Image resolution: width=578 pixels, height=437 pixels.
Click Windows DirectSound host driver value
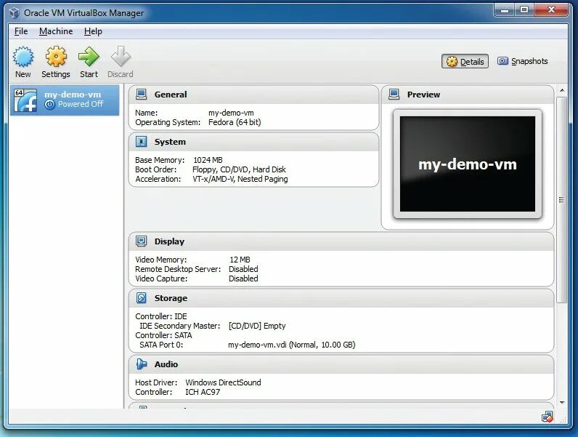[223, 382]
